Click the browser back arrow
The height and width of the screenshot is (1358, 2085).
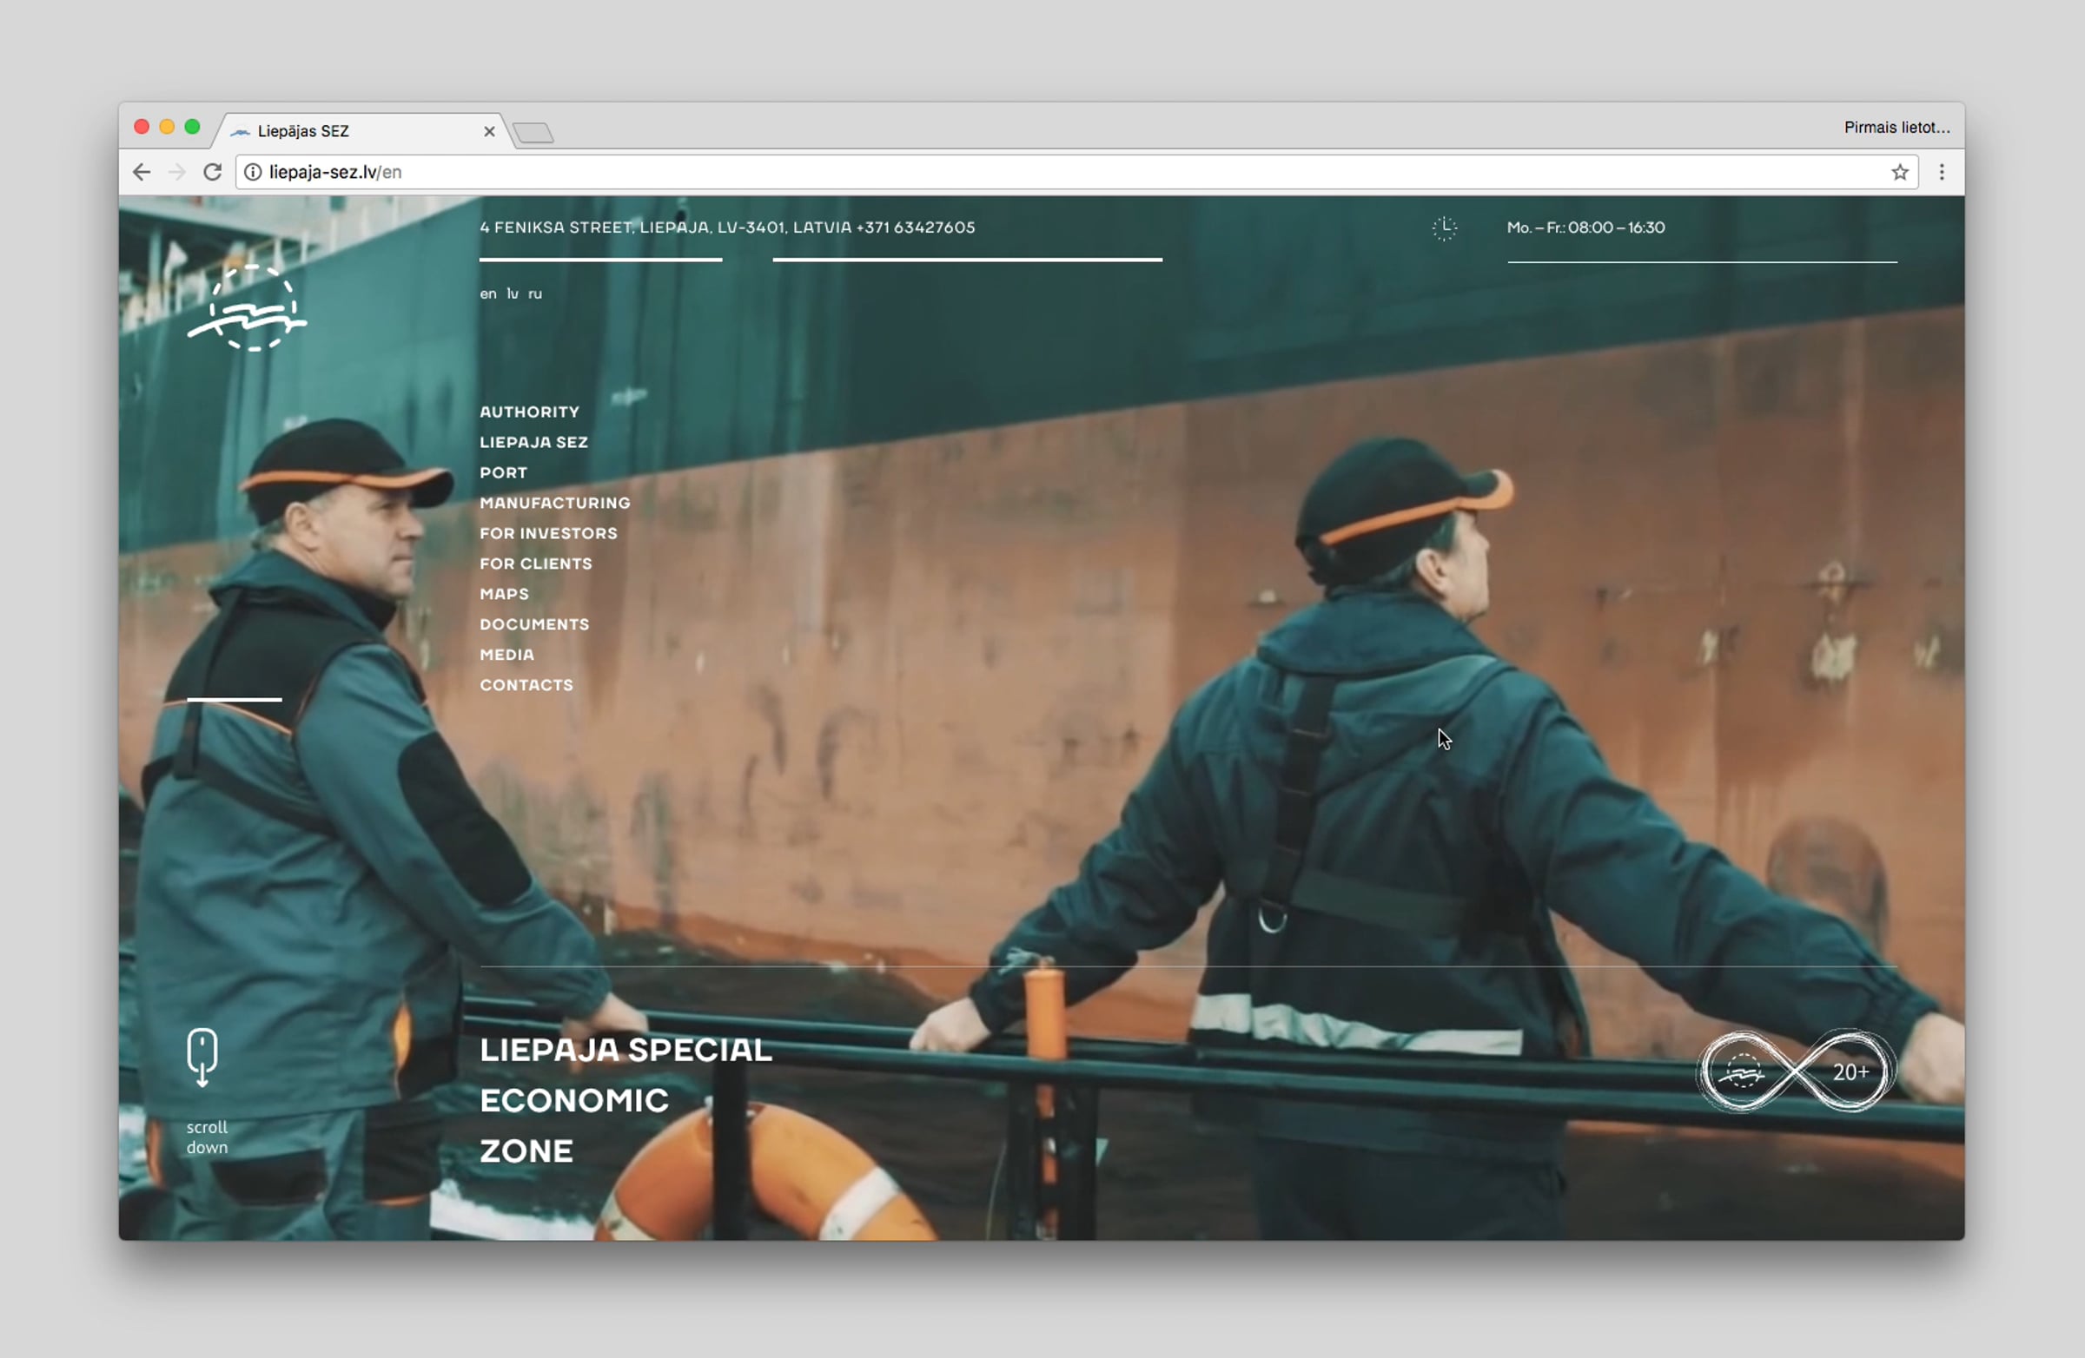(x=142, y=173)
